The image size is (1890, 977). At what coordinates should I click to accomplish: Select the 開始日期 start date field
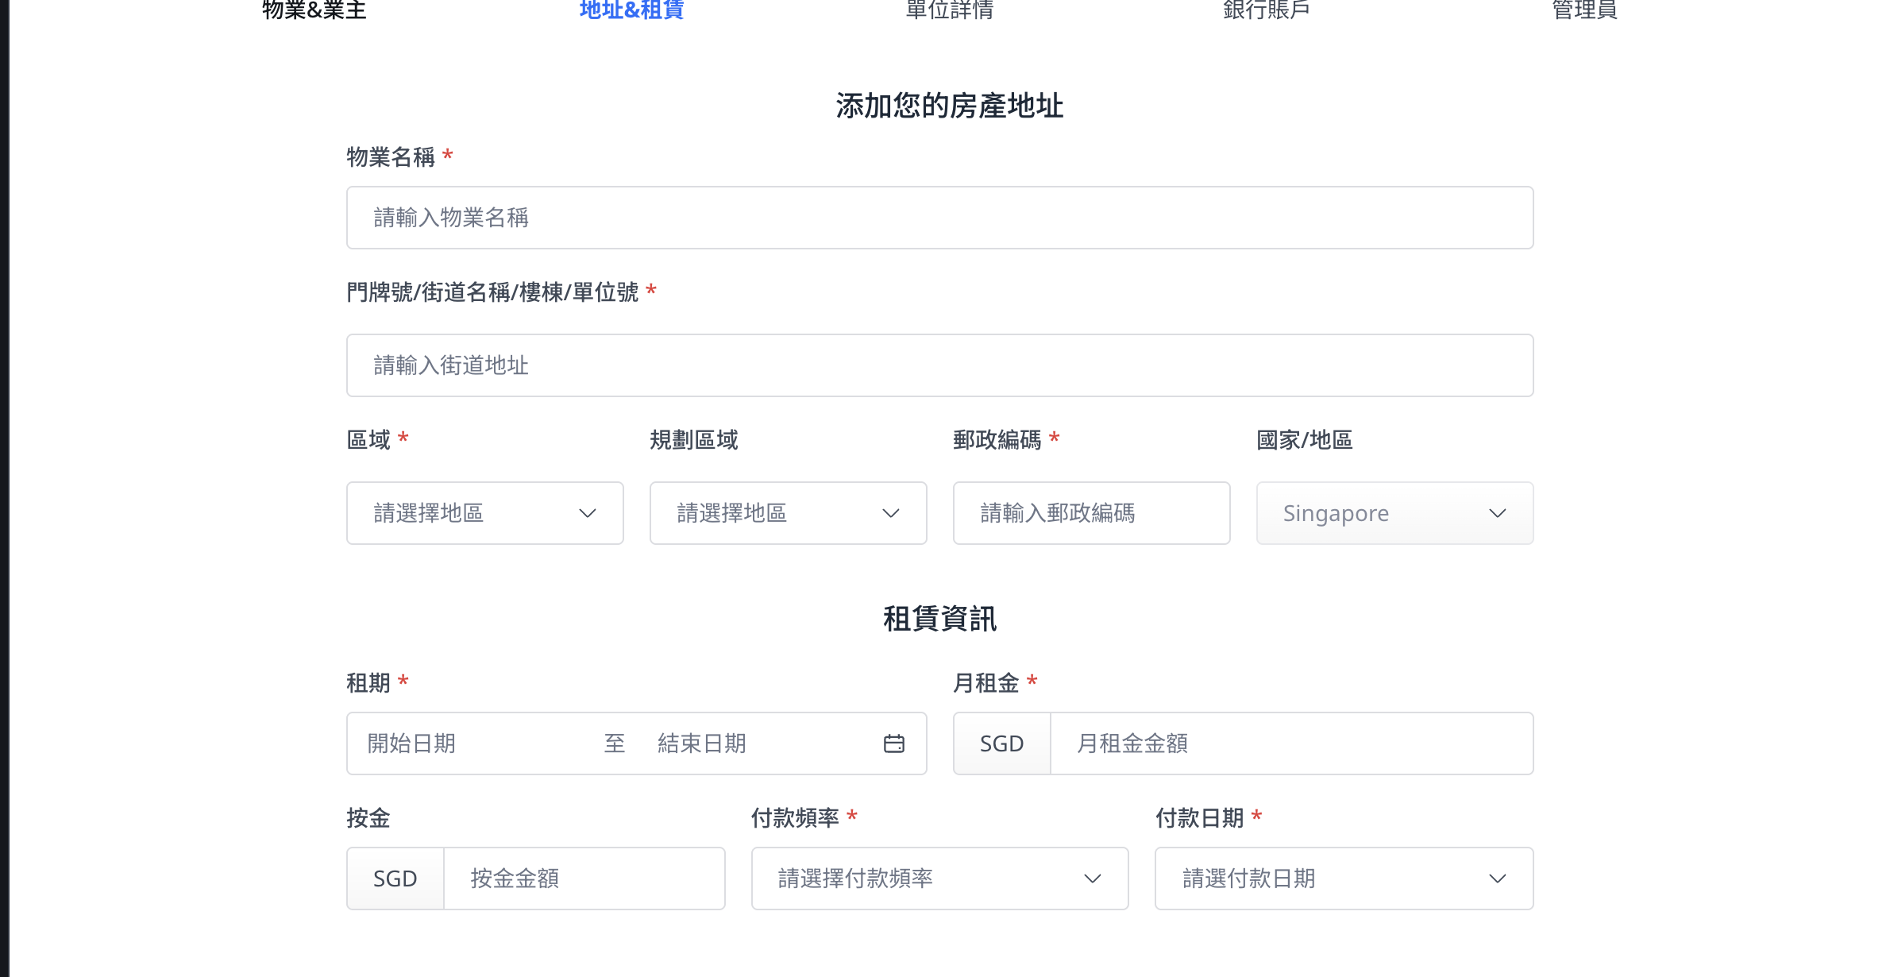click(x=472, y=743)
